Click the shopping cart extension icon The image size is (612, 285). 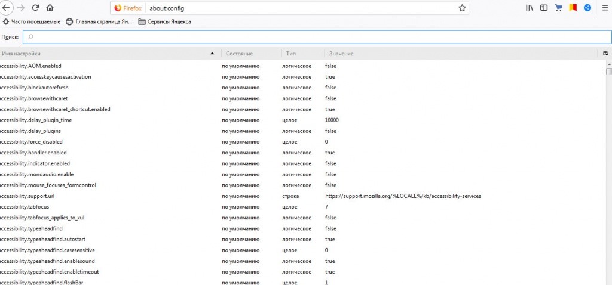coord(559,8)
